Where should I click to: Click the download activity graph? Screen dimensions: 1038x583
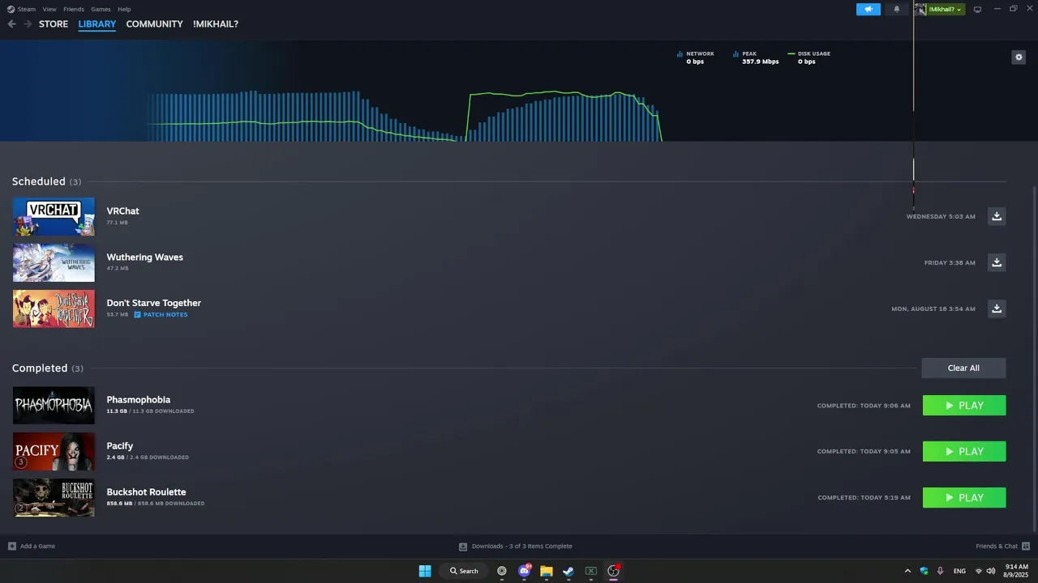pyautogui.click(x=405, y=116)
